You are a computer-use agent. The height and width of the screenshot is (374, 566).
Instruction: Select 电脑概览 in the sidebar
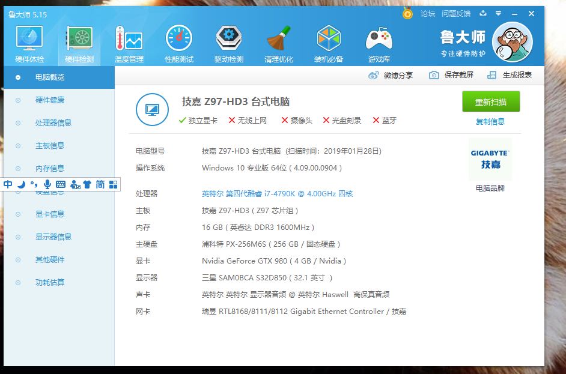59,77
